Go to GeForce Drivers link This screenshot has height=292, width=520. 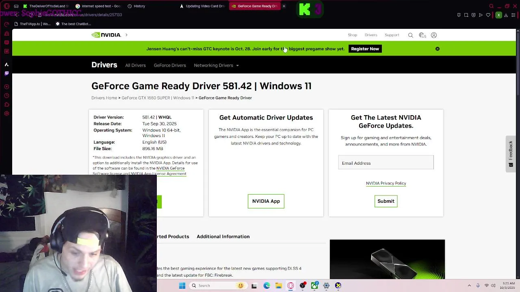click(x=170, y=65)
